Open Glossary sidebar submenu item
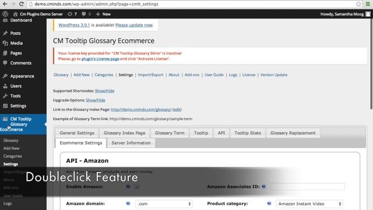 [x=10, y=141]
